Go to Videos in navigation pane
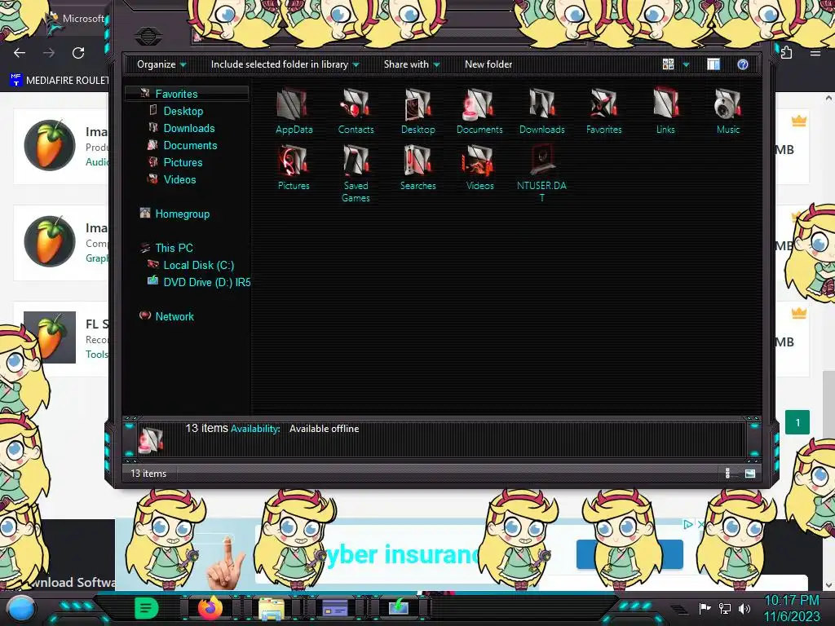The height and width of the screenshot is (626, 835). point(179,179)
